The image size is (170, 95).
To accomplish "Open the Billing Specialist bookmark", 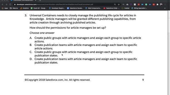I will [139, 8].
